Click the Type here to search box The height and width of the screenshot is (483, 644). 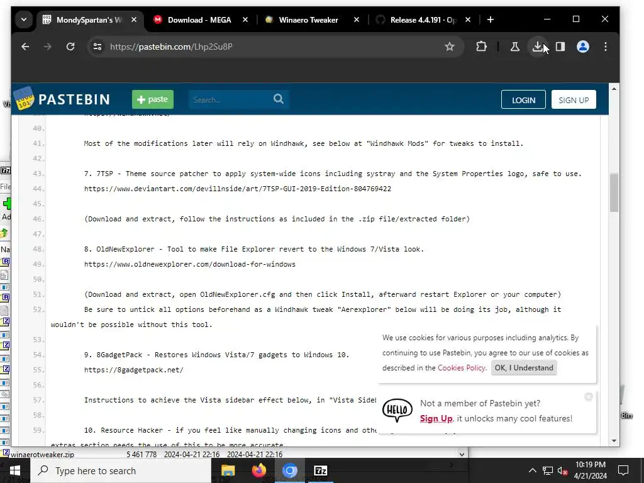pyautogui.click(x=121, y=470)
